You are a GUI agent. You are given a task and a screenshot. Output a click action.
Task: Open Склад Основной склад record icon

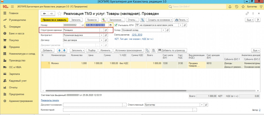[168, 30]
